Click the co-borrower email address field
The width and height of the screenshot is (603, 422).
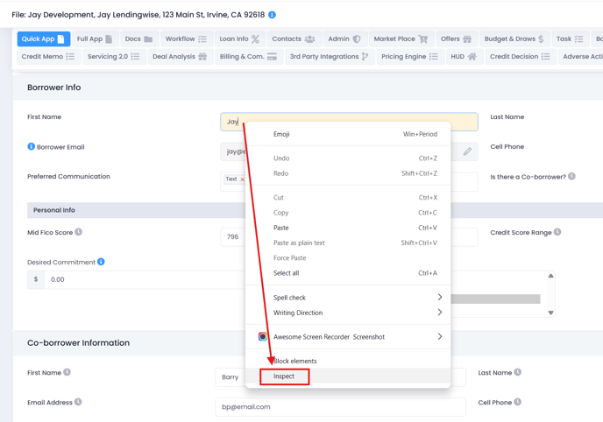coord(340,406)
